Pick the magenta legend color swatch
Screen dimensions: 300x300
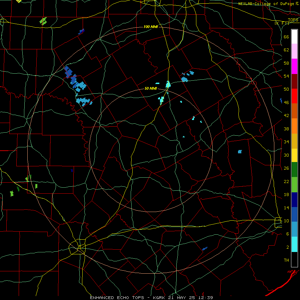click(294, 66)
